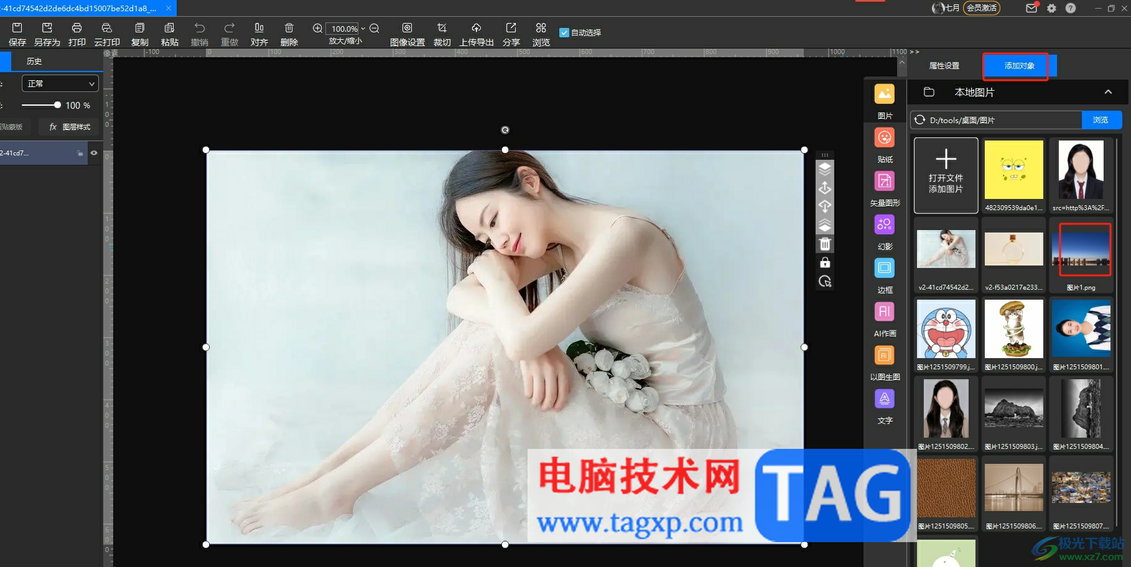Click Open File Add Picture (打开文件添加图片) tile
The width and height of the screenshot is (1131, 567).
click(x=946, y=175)
